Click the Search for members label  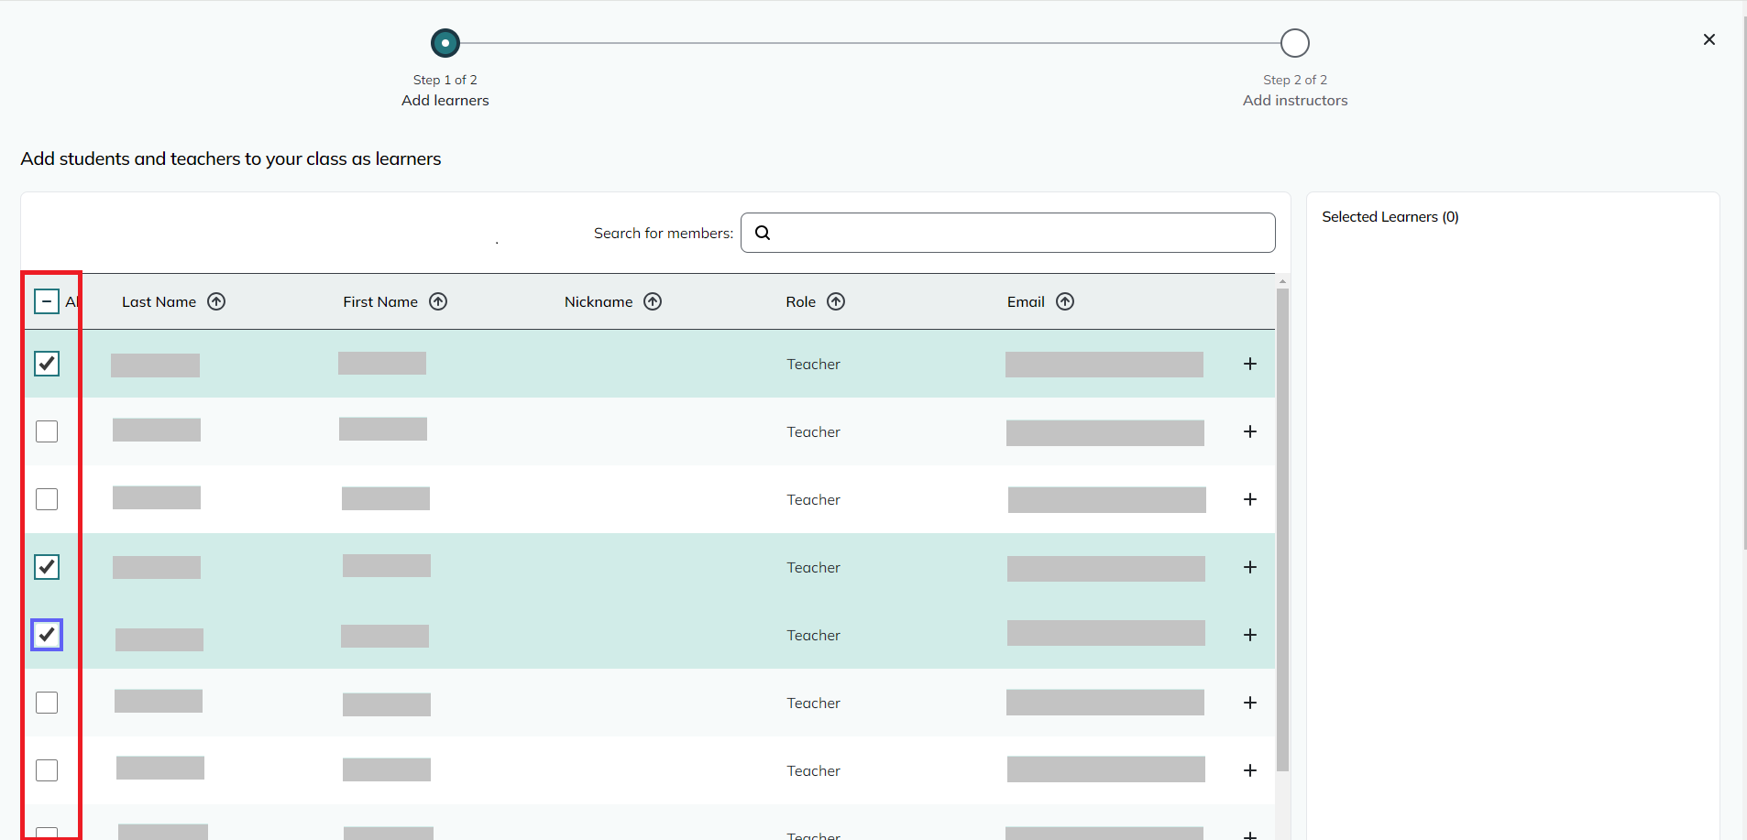pyautogui.click(x=664, y=233)
